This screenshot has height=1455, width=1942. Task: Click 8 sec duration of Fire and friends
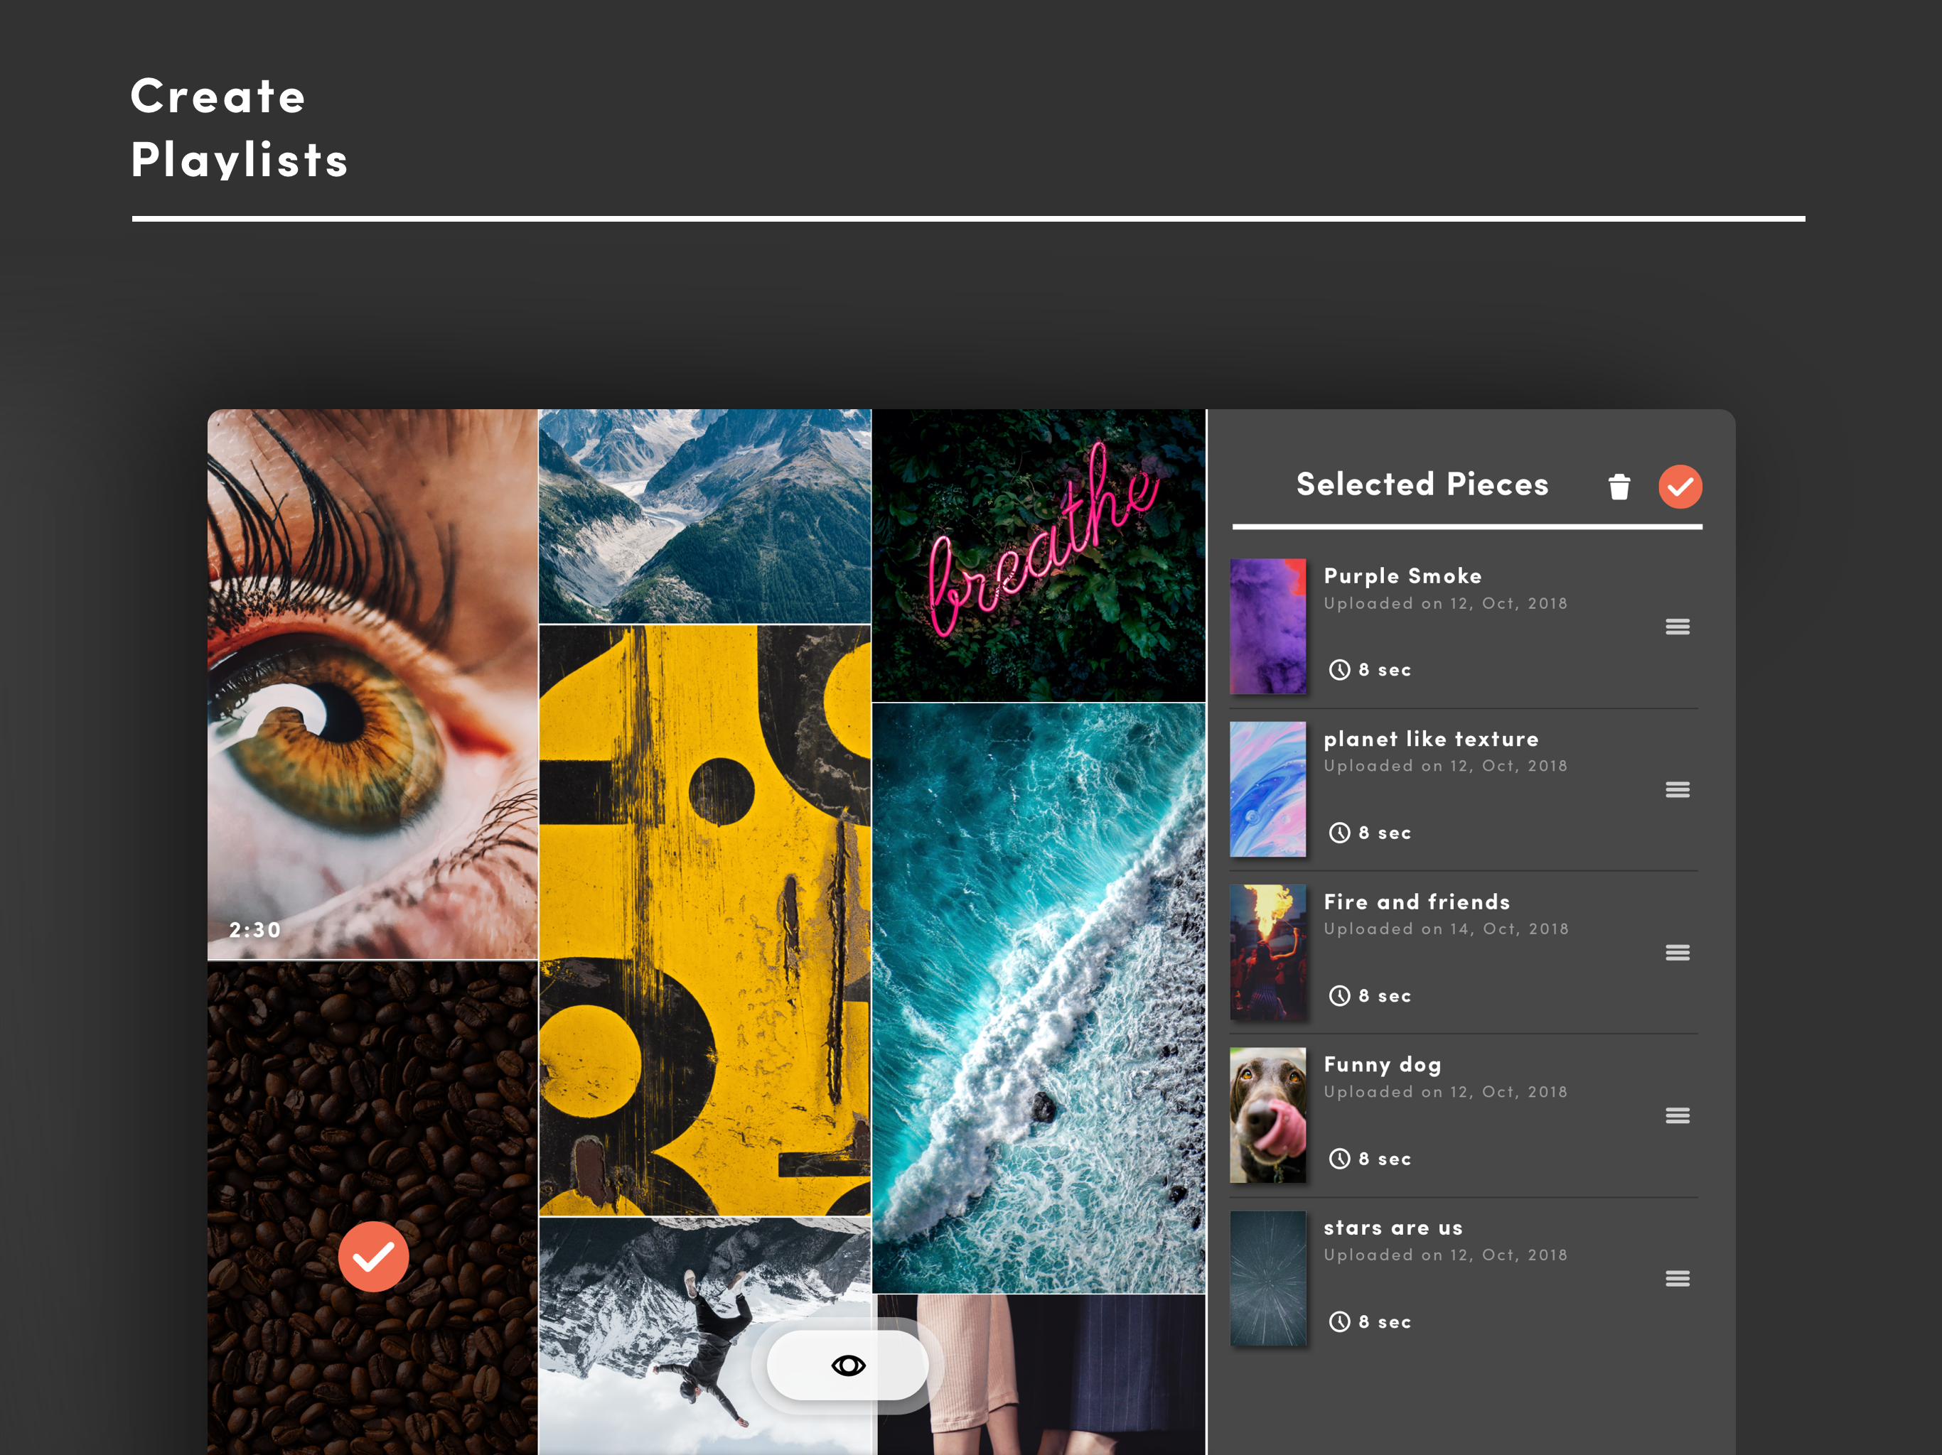tap(1385, 996)
